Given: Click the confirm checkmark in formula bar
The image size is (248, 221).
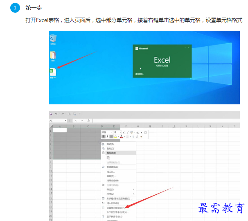Looking at the screenshot, I should [x=82, y=121].
